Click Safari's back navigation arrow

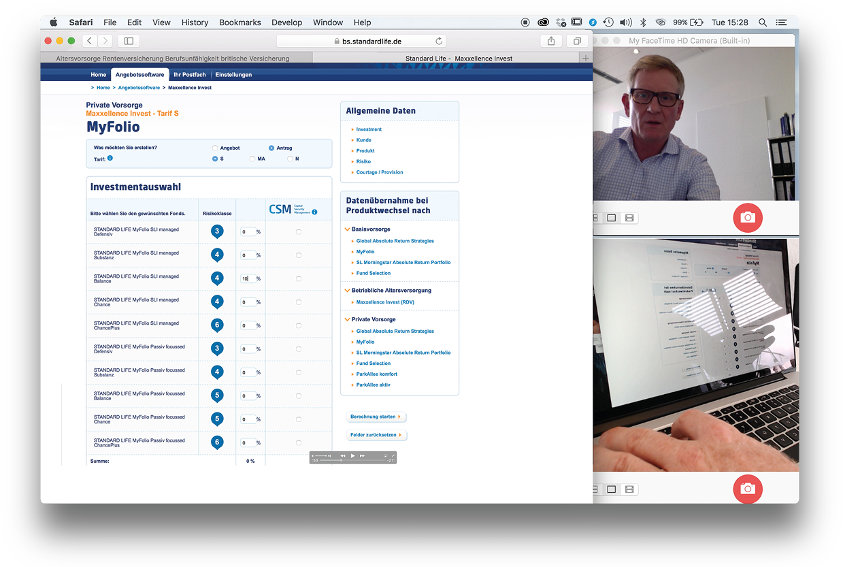[90, 41]
